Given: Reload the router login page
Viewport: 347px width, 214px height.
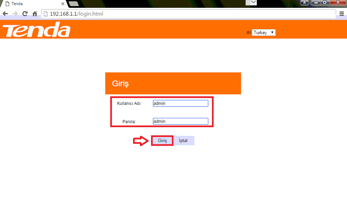Looking at the screenshot, I should click(25, 14).
